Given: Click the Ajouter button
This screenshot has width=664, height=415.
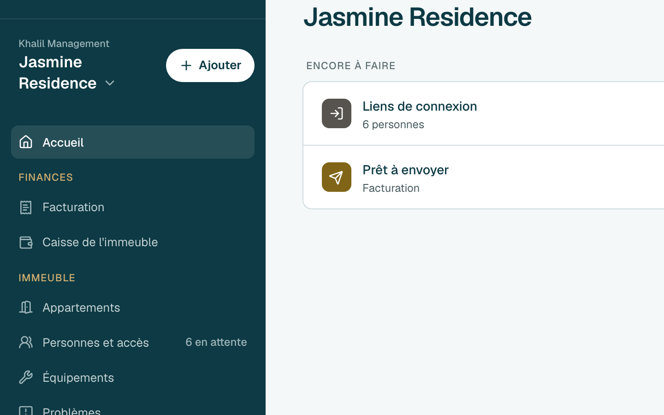Looking at the screenshot, I should (x=210, y=65).
